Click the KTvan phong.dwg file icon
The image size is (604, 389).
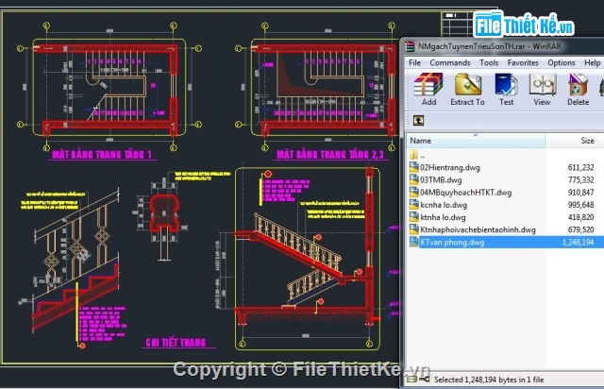tap(413, 242)
